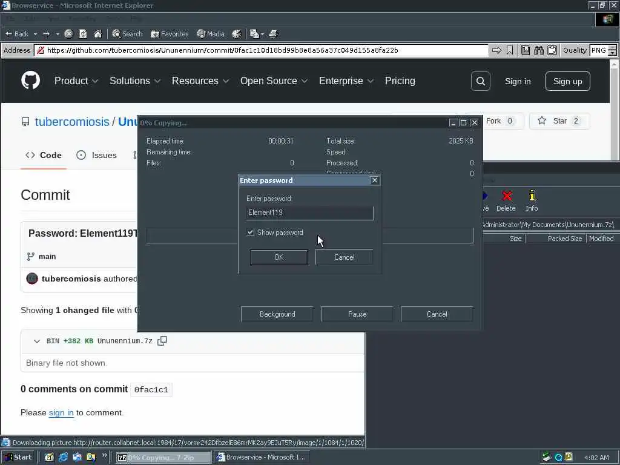The image size is (620, 465).
Task: Go to the Home page icon
Action: [x=97, y=34]
